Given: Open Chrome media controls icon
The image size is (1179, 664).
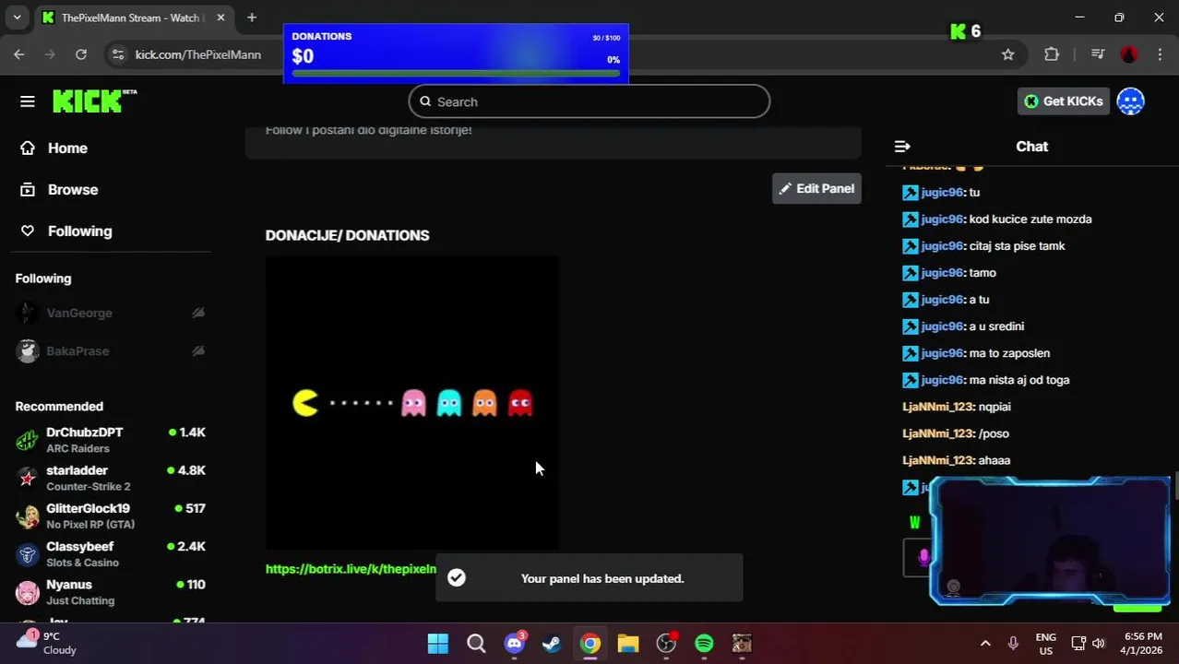Looking at the screenshot, I should click(1097, 54).
